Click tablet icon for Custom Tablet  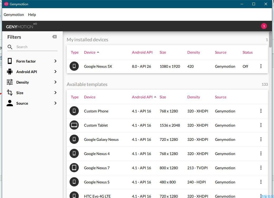74,125
